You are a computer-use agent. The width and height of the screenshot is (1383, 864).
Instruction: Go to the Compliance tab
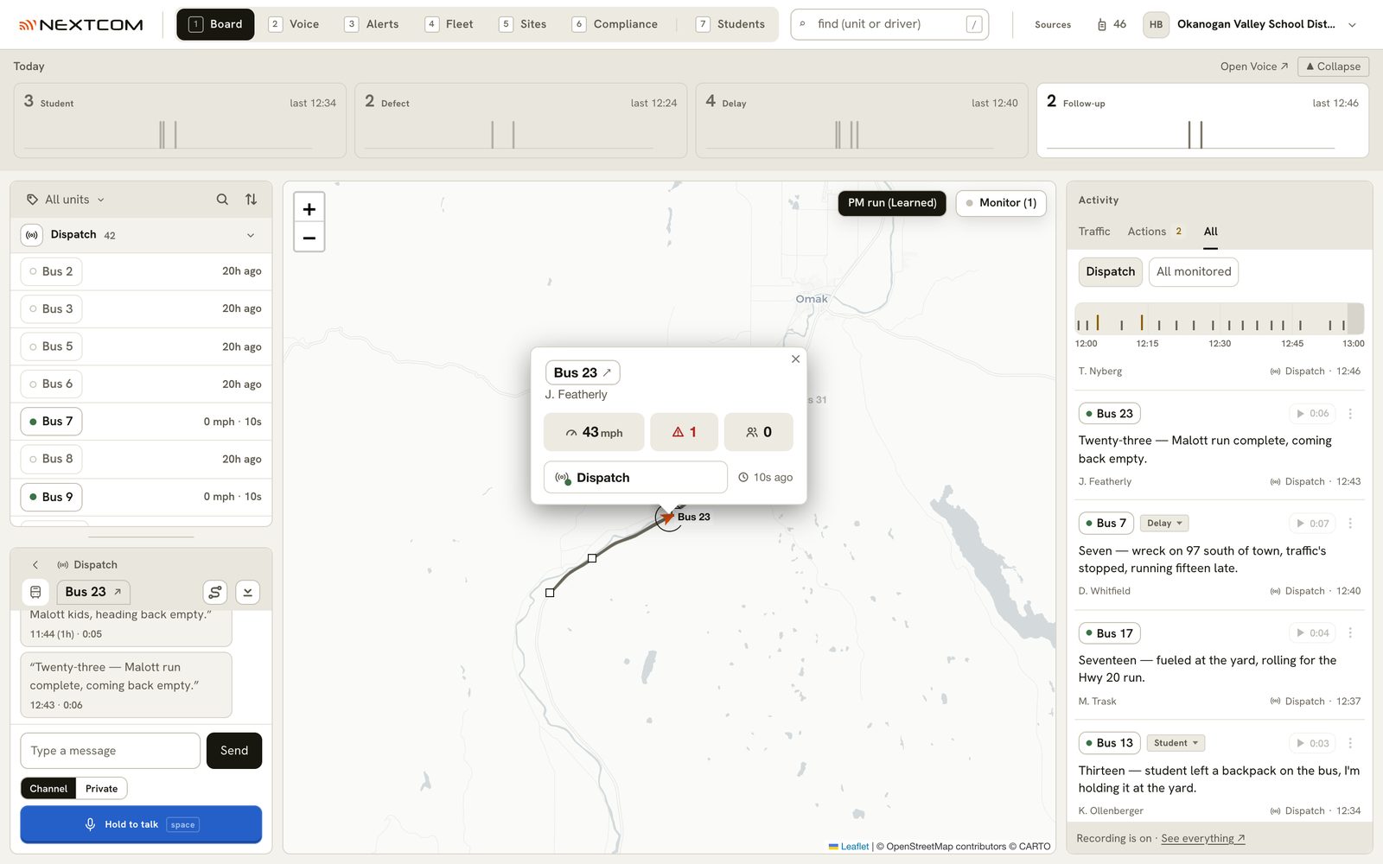[x=615, y=24]
